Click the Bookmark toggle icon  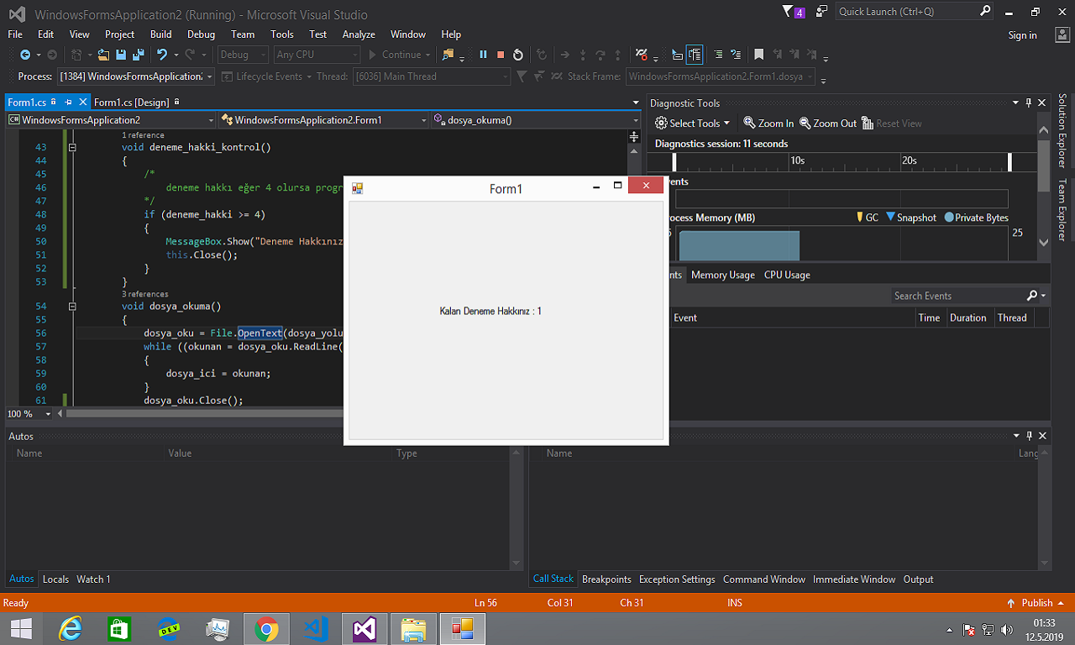click(x=758, y=55)
